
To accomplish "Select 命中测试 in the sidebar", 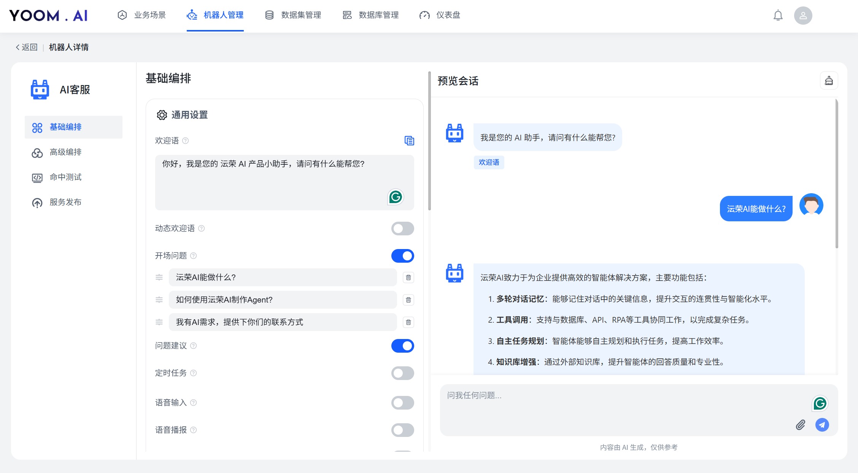I will (x=65, y=177).
